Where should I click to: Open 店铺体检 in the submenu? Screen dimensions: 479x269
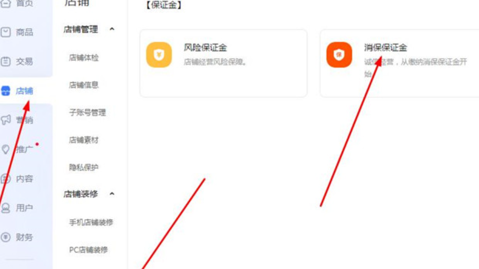[84, 58]
